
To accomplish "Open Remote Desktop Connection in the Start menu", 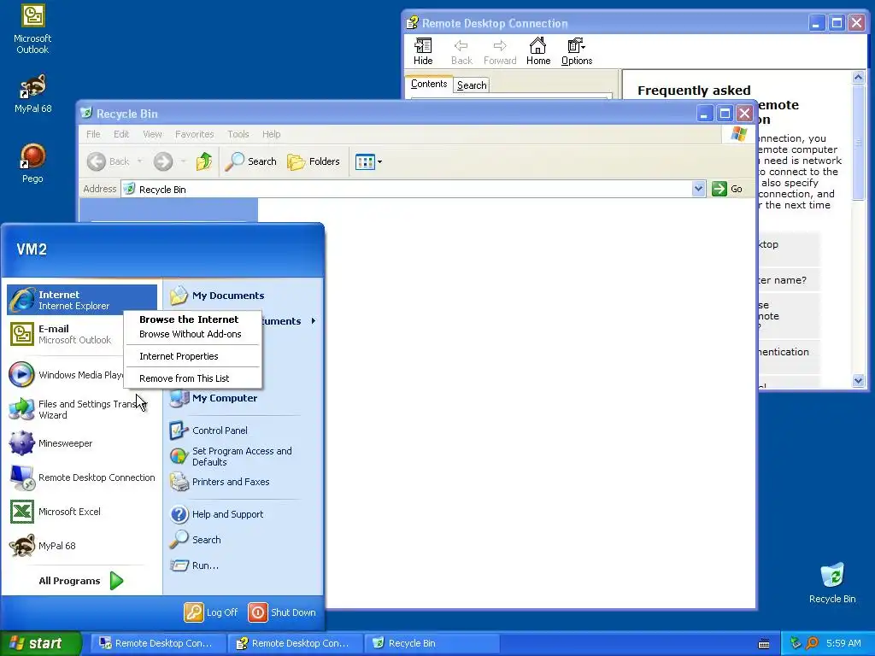I will point(82,477).
